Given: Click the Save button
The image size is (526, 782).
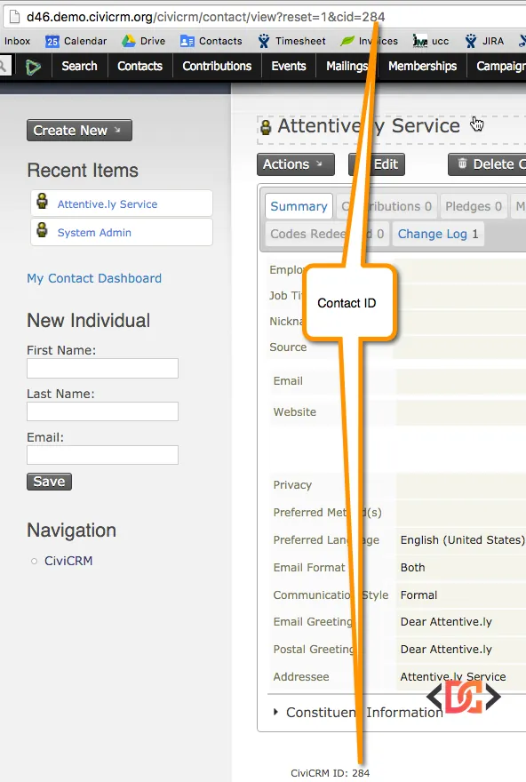Looking at the screenshot, I should coord(49,481).
